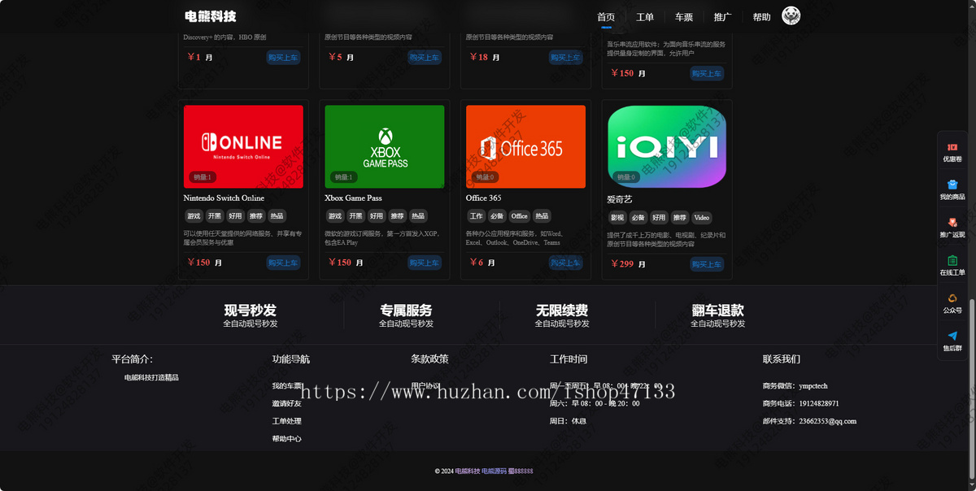This screenshot has width=976, height=491.
Task: Click the Nintendo Switch Online title
Action: click(x=224, y=198)
